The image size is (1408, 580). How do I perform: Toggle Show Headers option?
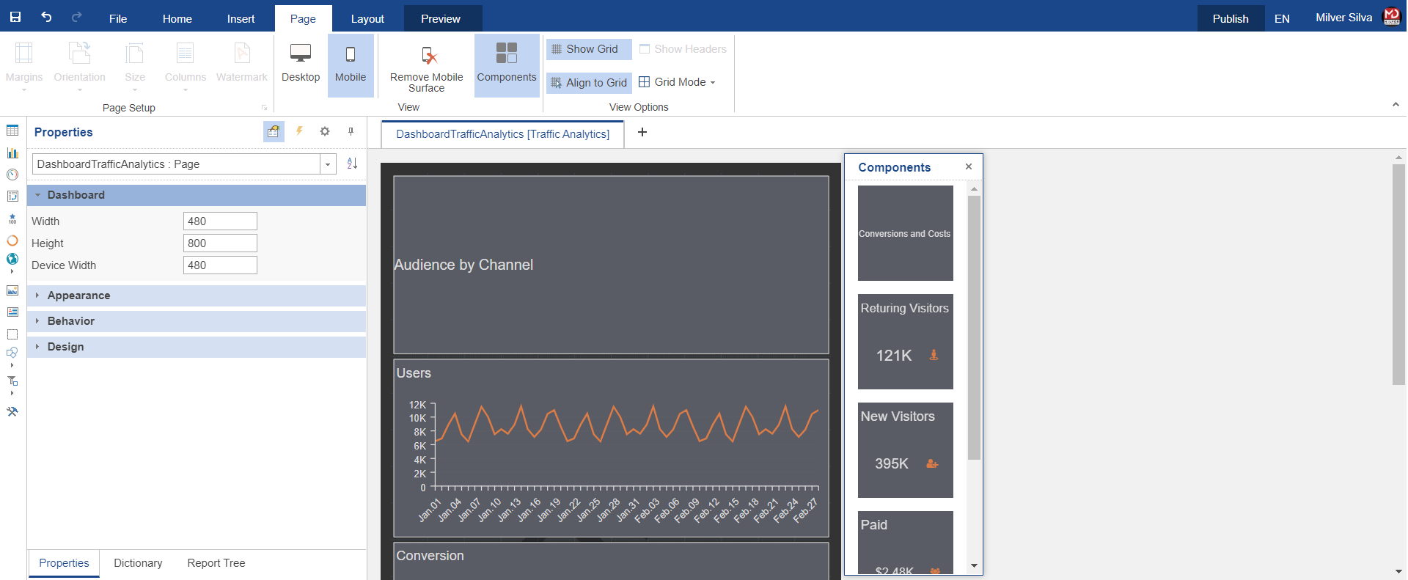click(x=683, y=49)
